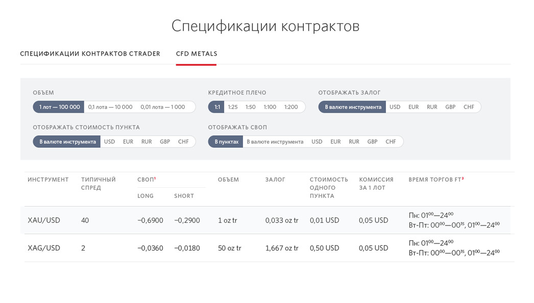Image resolution: width=534 pixels, height=303 pixels.
Task: Choose the 1 лот — 100 000 volume
Action: [59, 107]
